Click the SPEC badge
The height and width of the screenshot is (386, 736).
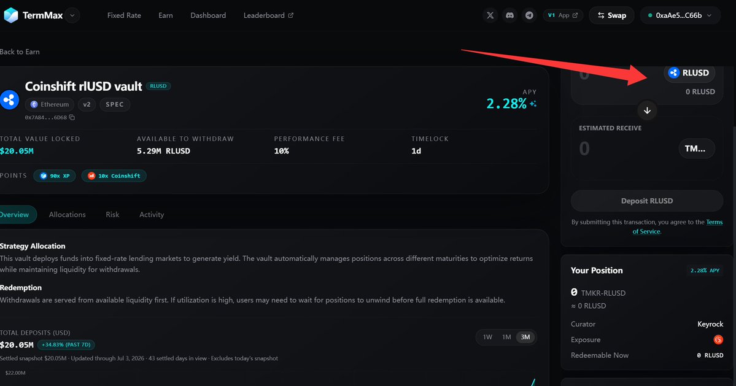coord(115,104)
